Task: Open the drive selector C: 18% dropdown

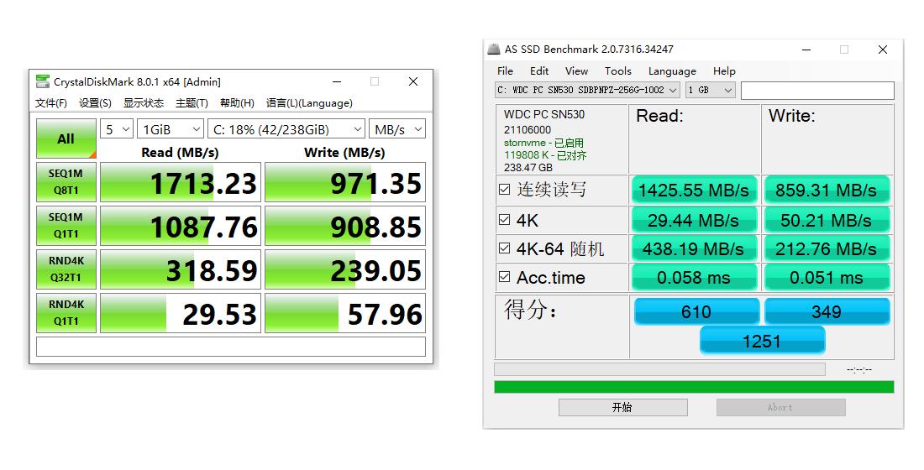Action: (286, 129)
